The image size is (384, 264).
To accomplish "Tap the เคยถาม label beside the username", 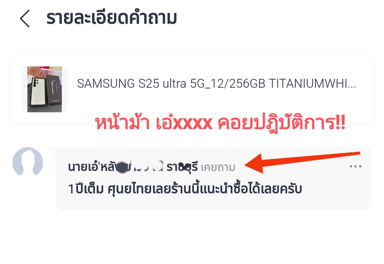I will pyautogui.click(x=218, y=168).
